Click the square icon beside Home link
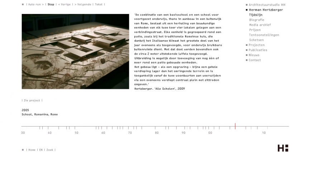Viewport: 312px width, 184px height. click(23, 150)
